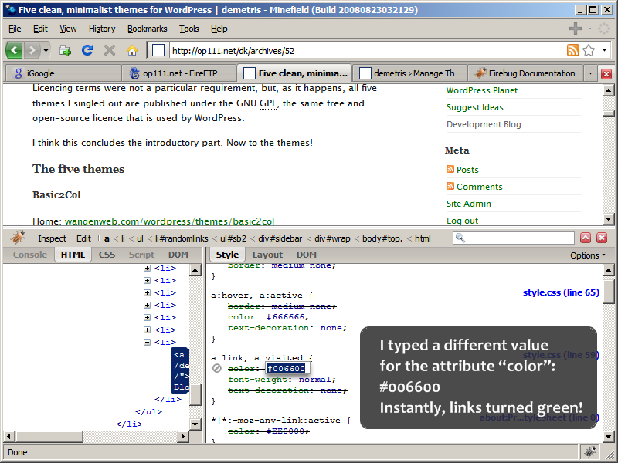Select li#randomlinks in the Firebug breadcrumb
The height and width of the screenshot is (463, 618).
click(182, 238)
